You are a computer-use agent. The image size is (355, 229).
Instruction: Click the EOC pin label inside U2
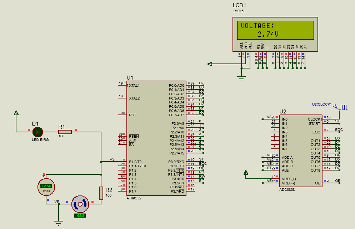pos(316,132)
